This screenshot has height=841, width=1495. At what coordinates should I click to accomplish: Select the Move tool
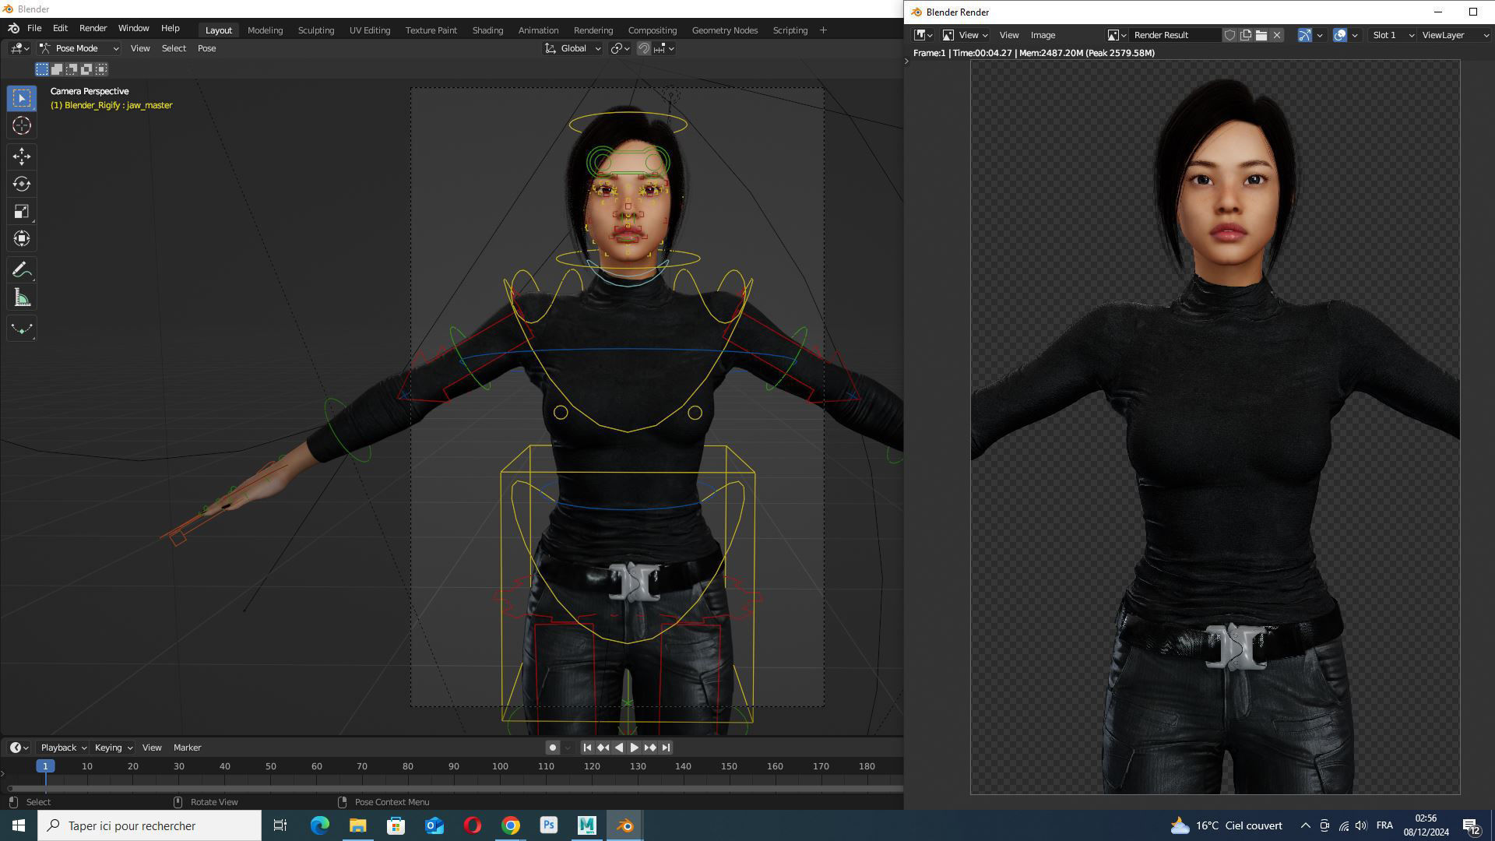point(22,157)
